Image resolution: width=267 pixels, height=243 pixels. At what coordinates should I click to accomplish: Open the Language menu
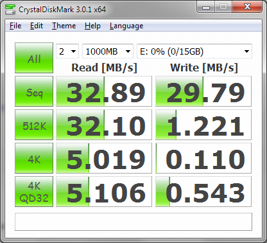point(126,26)
